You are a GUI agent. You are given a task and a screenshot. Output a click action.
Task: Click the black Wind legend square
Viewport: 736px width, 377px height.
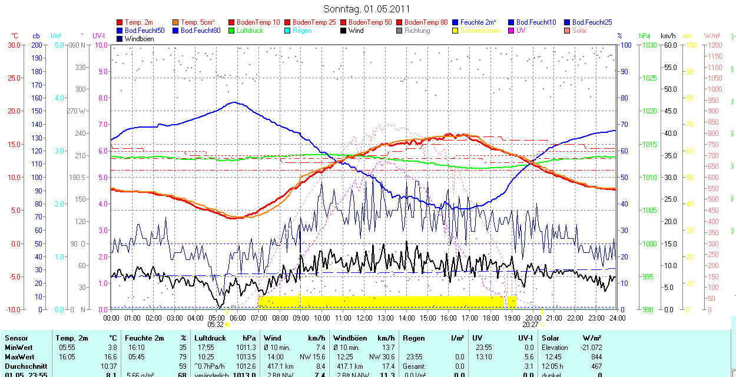point(343,31)
